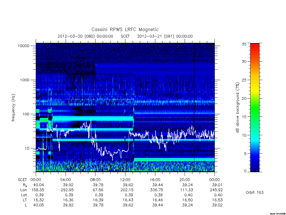Click the longitude value 158.35

(38, 190)
